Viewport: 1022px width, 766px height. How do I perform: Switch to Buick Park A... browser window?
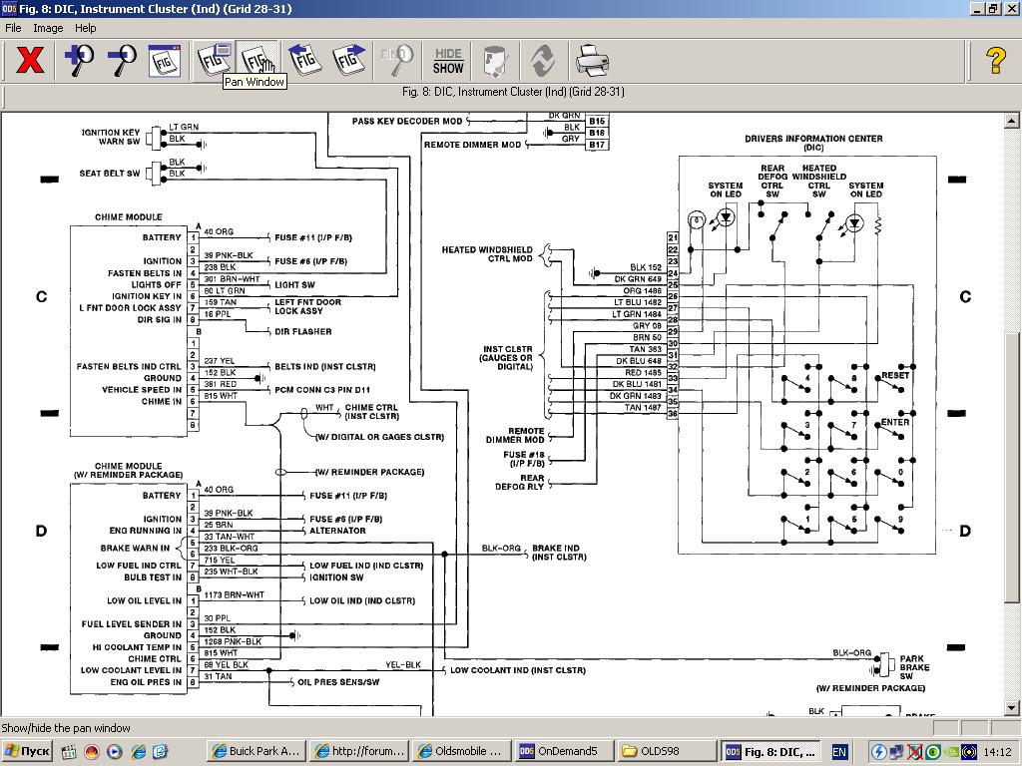point(255,751)
